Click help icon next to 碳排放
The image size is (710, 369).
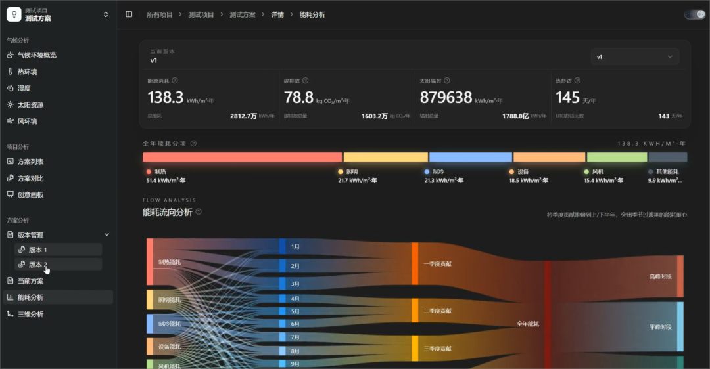pyautogui.click(x=305, y=81)
